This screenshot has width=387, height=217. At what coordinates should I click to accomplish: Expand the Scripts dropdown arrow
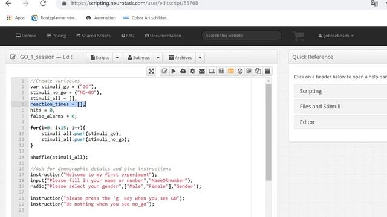117,58
